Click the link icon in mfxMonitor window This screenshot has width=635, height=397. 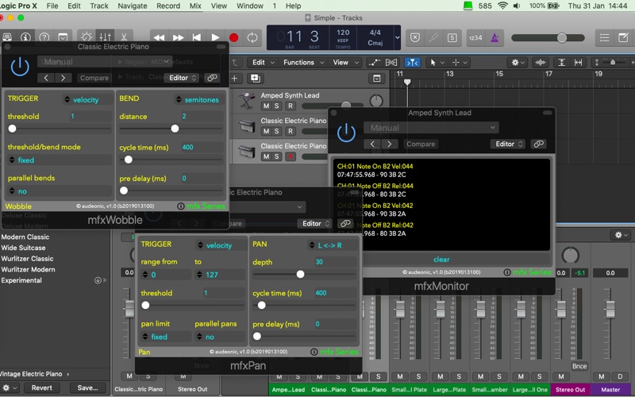pos(538,144)
